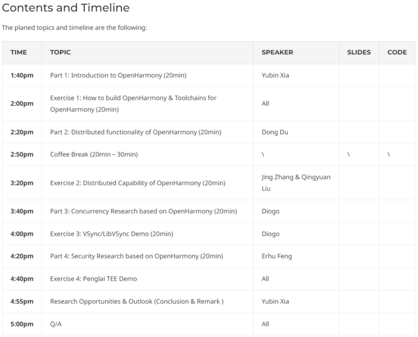Click the CODE column header

point(397,52)
